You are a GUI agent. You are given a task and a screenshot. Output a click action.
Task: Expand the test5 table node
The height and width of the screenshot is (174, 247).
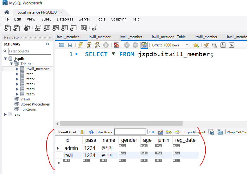(17, 94)
